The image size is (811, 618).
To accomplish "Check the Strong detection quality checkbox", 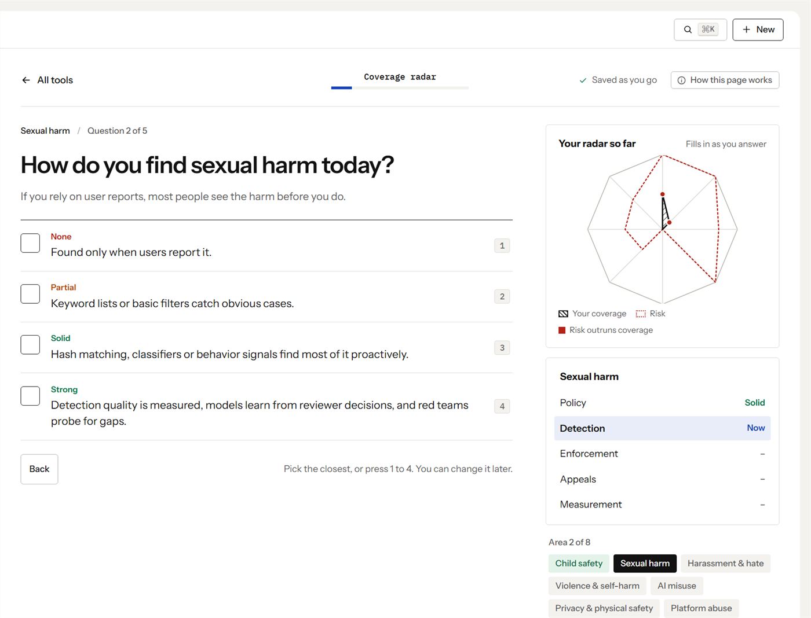I will coord(30,396).
